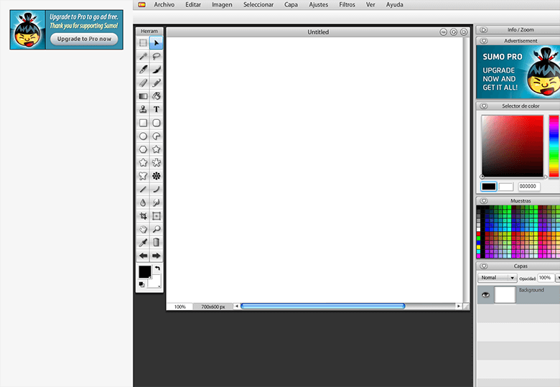Choose the Eyedropper color picker tool
560x387 pixels.
click(x=143, y=243)
